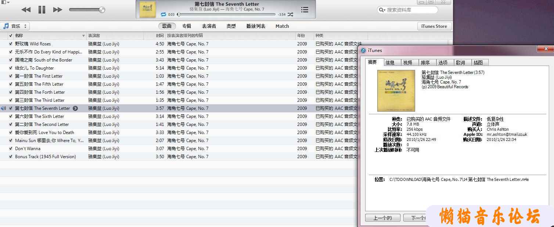Click the 名称 column header sort arrow
The image size is (554, 227).
pyautogui.click(x=83, y=36)
